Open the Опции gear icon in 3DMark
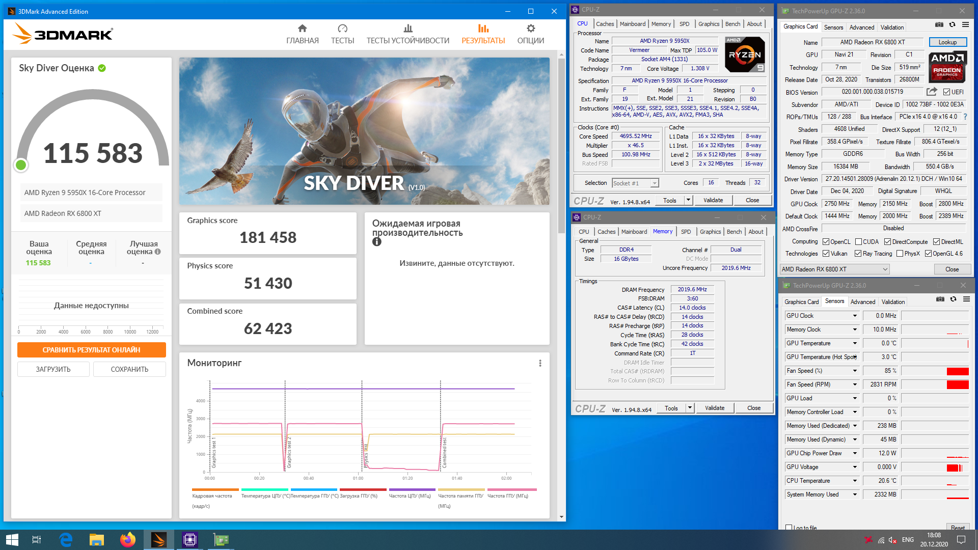The width and height of the screenshot is (978, 550). coord(531,28)
